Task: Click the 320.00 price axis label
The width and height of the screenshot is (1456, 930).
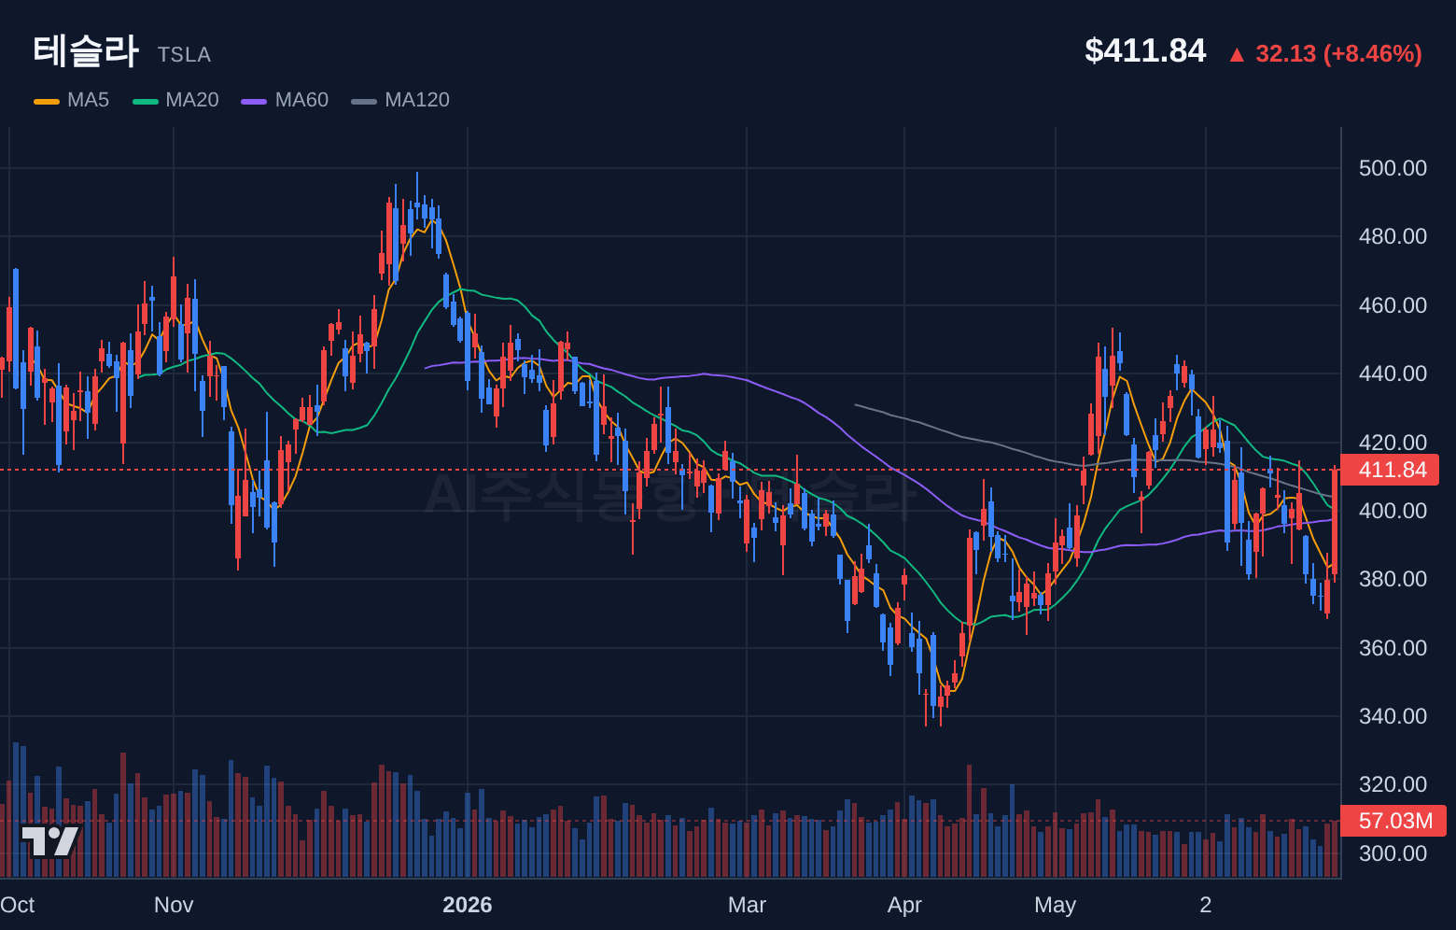Action: click(x=1393, y=784)
